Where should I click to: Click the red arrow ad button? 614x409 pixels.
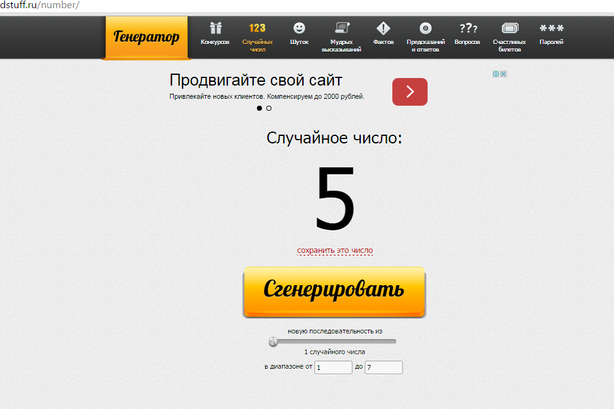click(x=409, y=92)
